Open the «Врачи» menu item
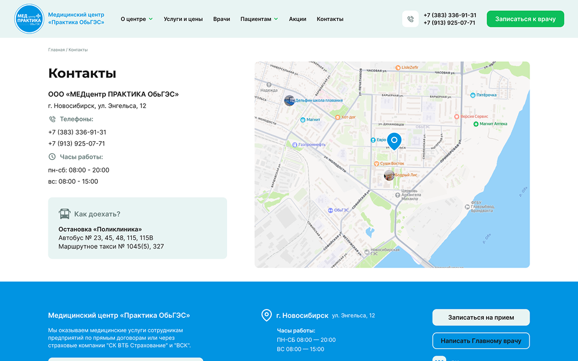Screen dimensions: 578x361 (x=222, y=19)
